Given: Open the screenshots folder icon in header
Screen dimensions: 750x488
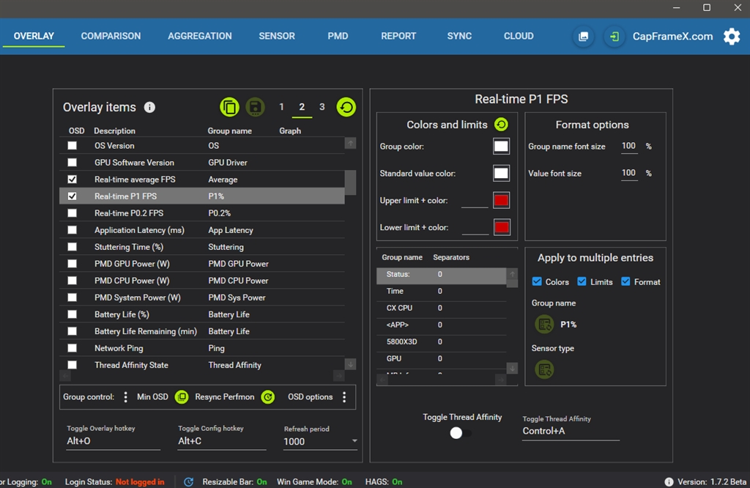Looking at the screenshot, I should [583, 37].
